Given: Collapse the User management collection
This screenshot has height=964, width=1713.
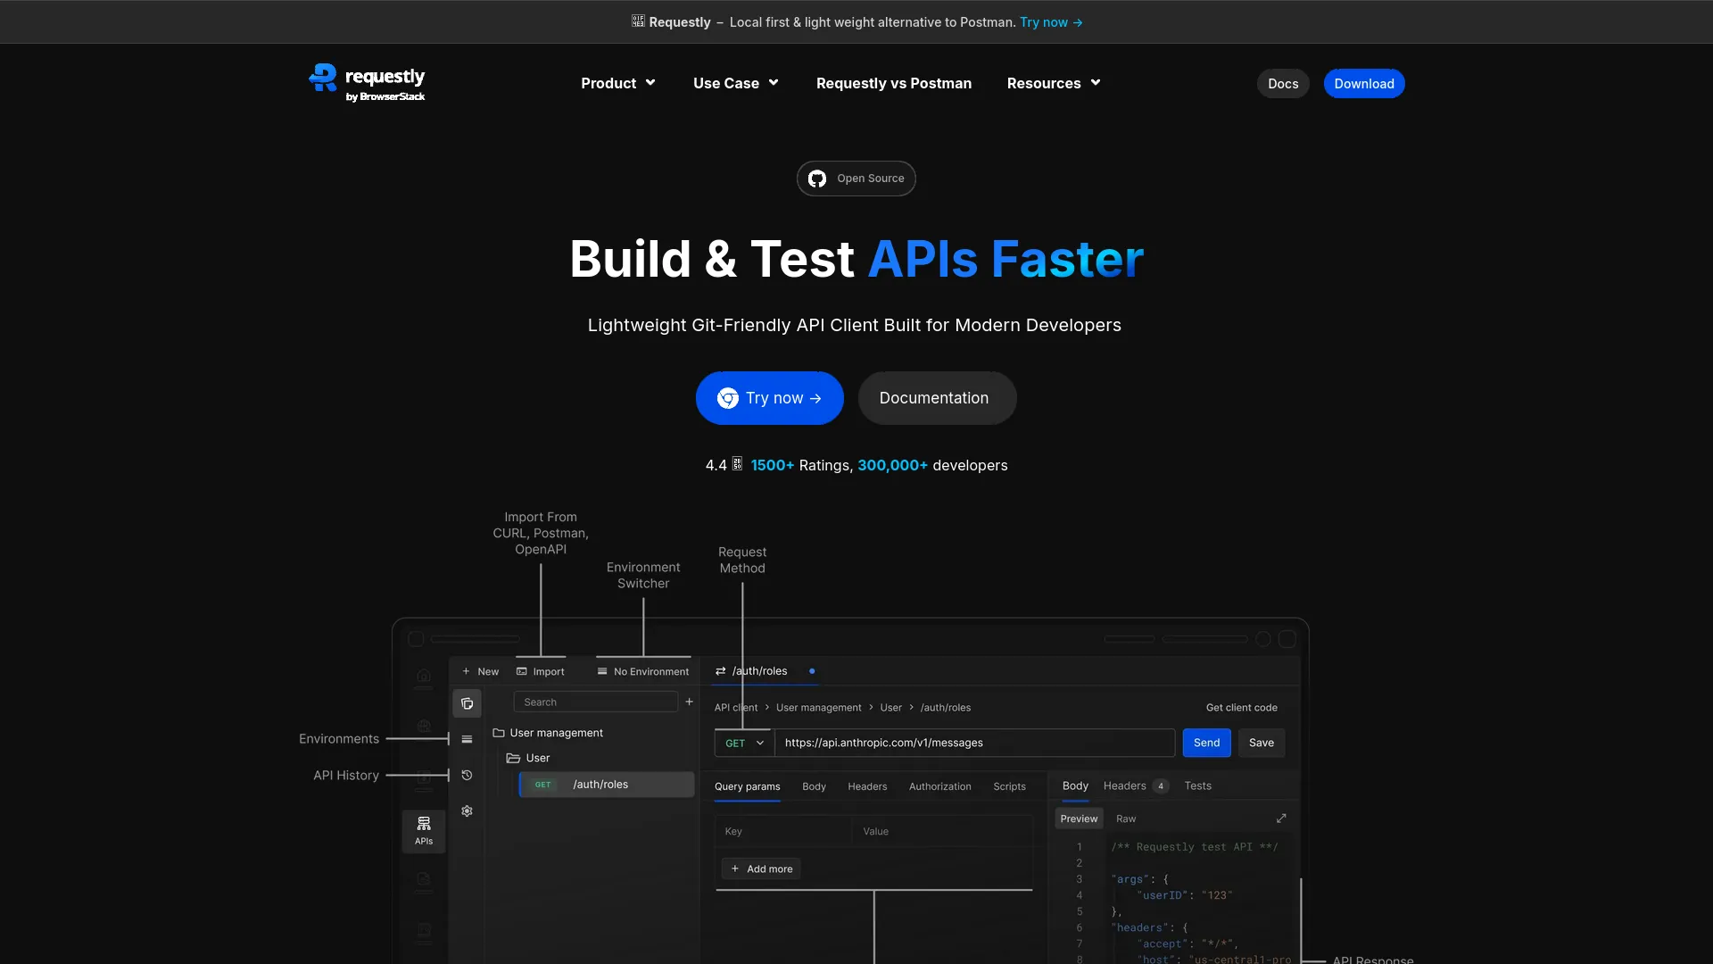Looking at the screenshot, I should (x=549, y=733).
